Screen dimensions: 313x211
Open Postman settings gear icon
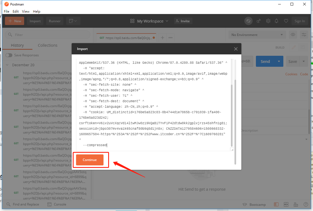[x=268, y=21]
